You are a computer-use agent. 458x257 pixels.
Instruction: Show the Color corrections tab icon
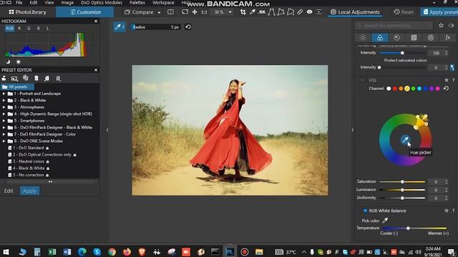coord(380,38)
